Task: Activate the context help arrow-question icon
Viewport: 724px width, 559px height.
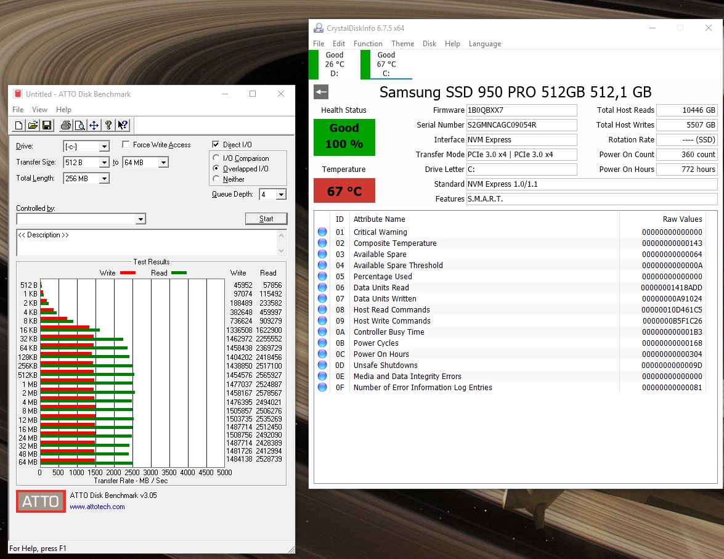Action: pyautogui.click(x=123, y=125)
